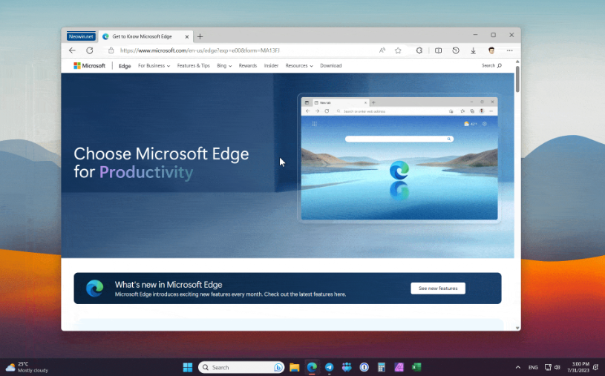Click the scrollbar up arrow
Image resolution: width=605 pixels, height=376 pixels.
[x=517, y=62]
